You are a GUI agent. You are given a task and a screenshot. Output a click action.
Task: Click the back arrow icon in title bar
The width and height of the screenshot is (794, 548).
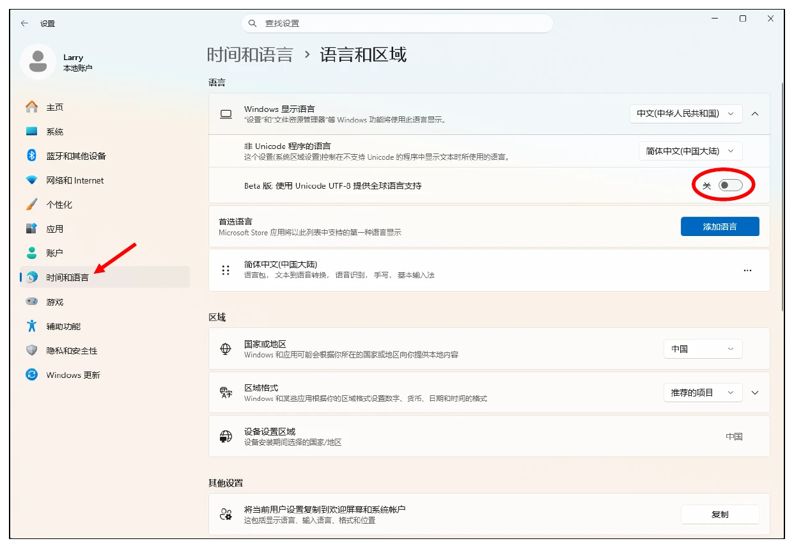click(x=24, y=23)
